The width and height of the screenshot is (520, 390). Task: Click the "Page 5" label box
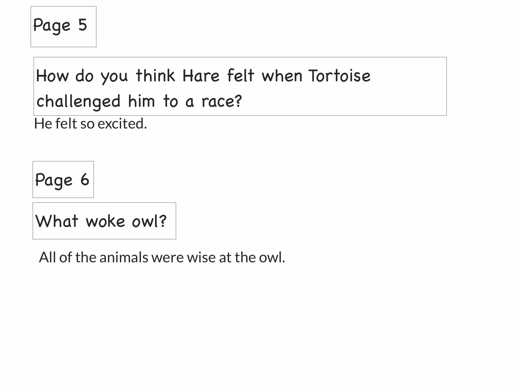pos(63,27)
